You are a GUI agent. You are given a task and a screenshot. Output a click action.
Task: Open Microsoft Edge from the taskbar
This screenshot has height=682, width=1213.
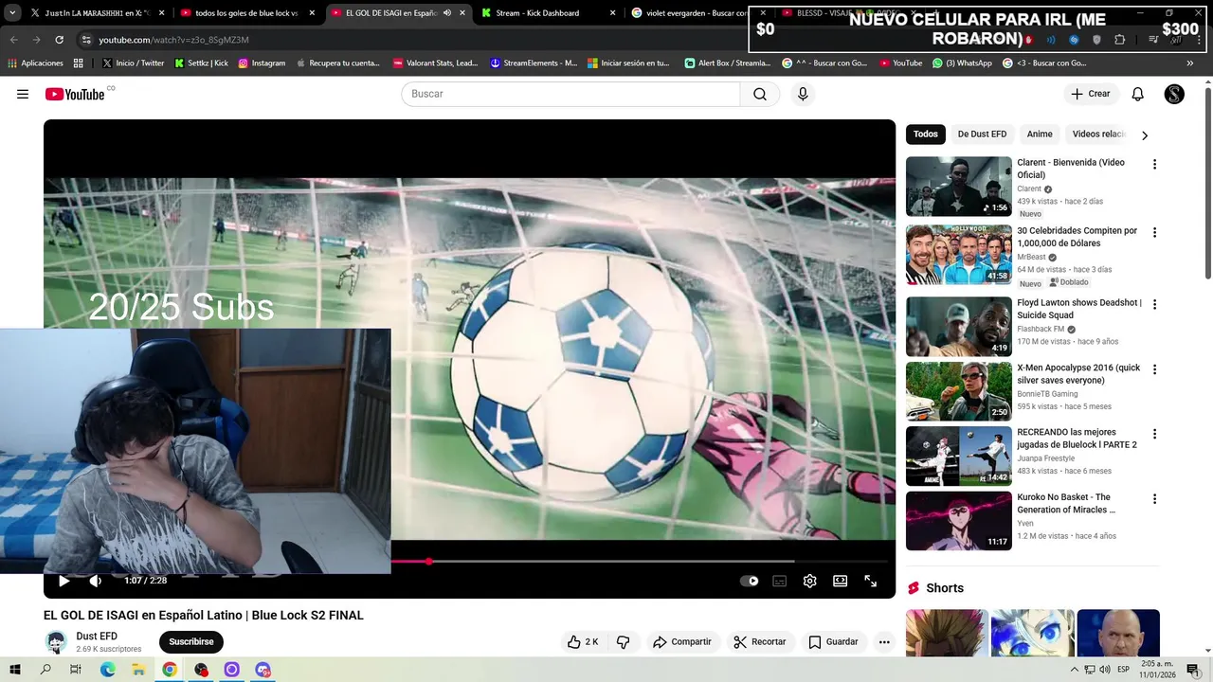[108, 670]
